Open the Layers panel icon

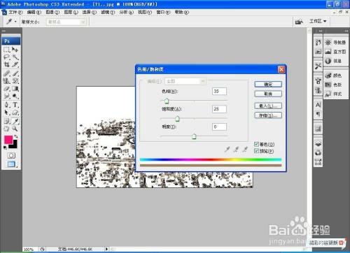point(318,144)
